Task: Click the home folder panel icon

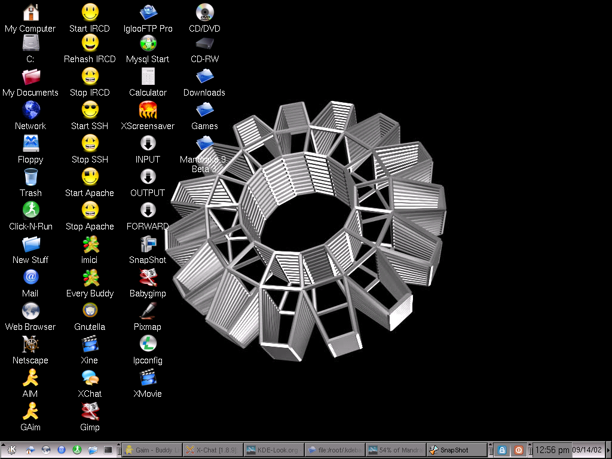Action: [30, 450]
